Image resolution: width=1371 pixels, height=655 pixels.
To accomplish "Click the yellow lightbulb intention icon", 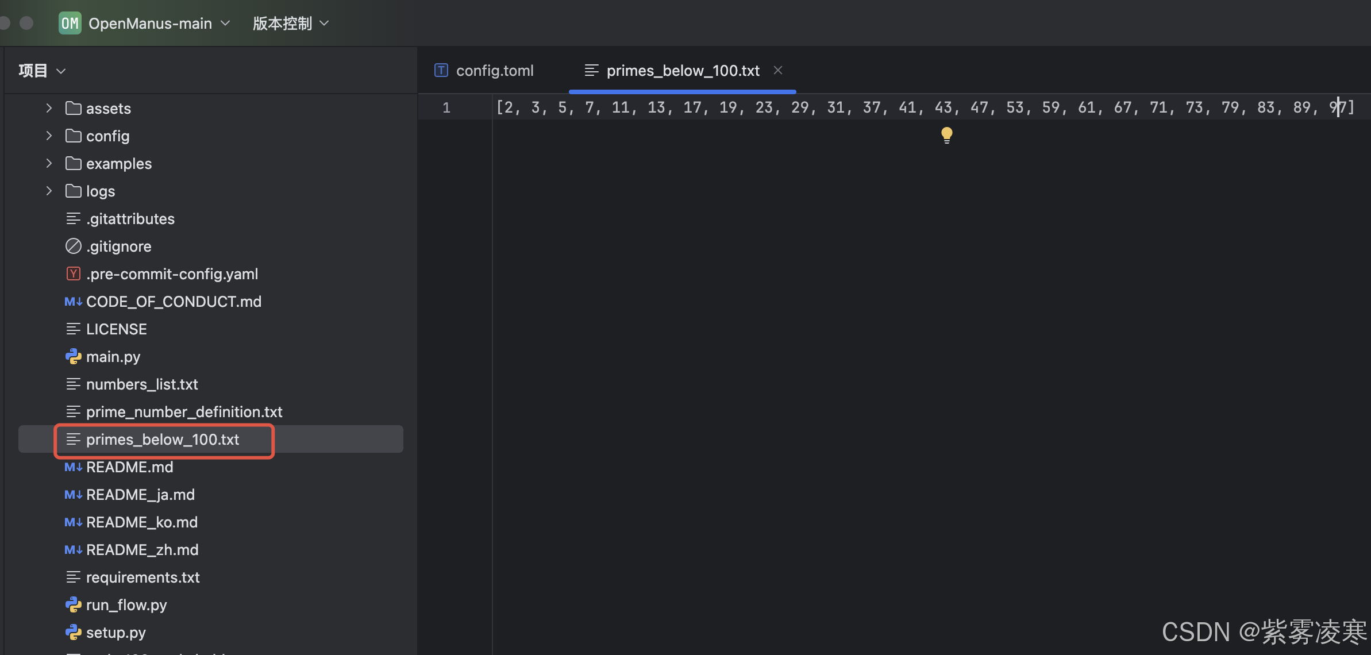I will pyautogui.click(x=946, y=135).
